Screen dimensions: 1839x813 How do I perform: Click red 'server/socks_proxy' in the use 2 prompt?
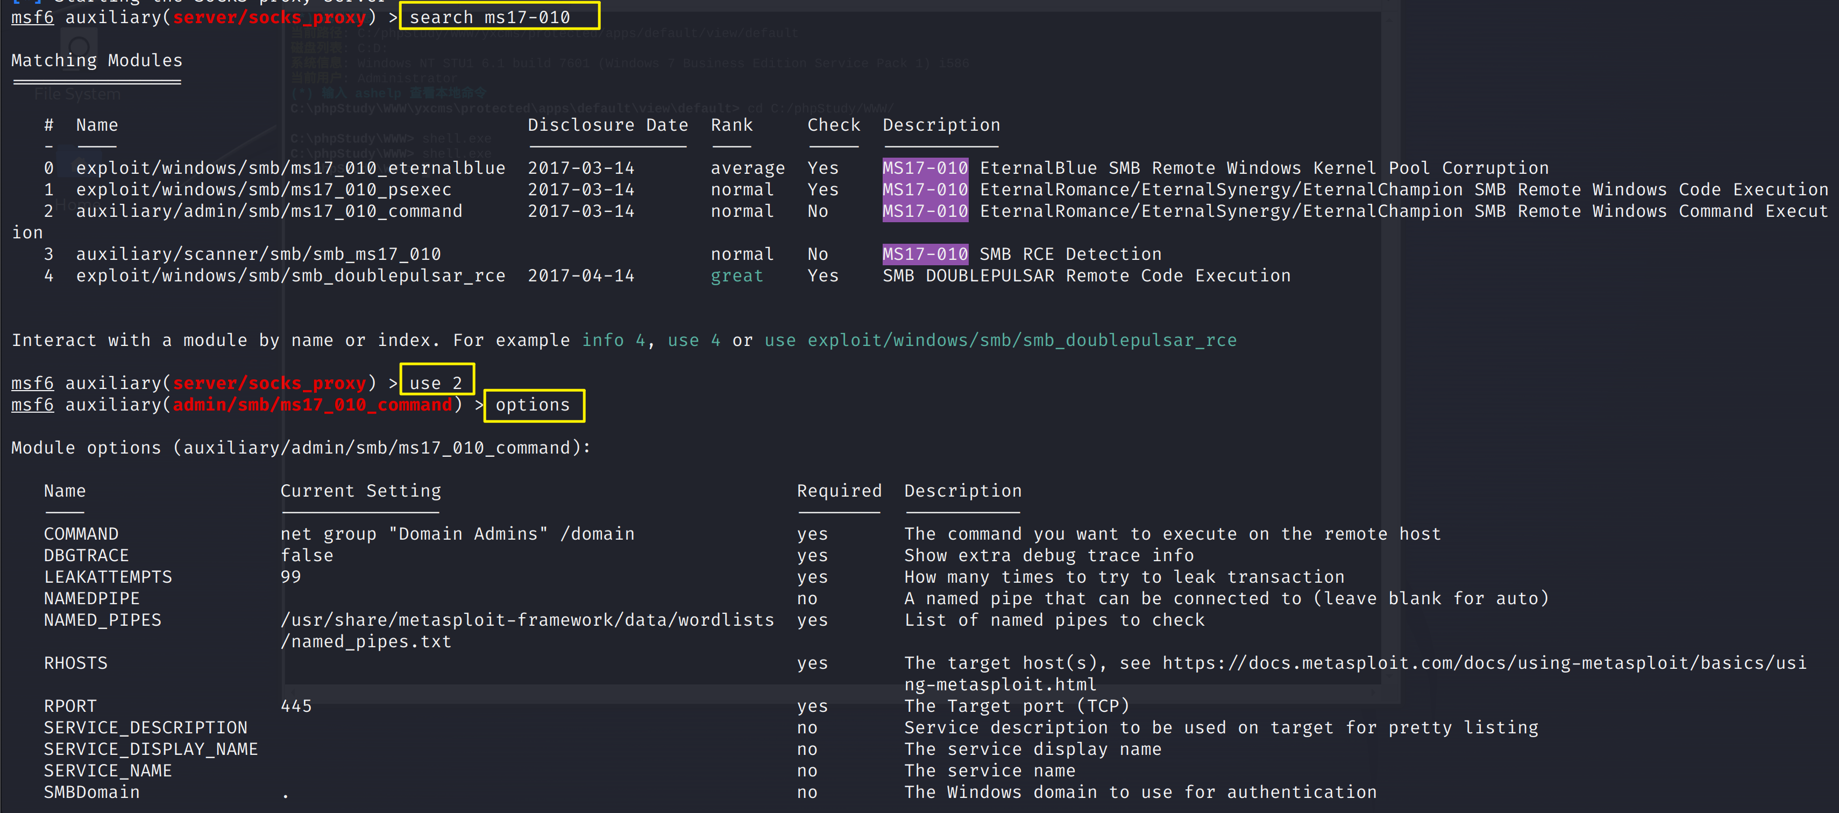click(x=269, y=384)
